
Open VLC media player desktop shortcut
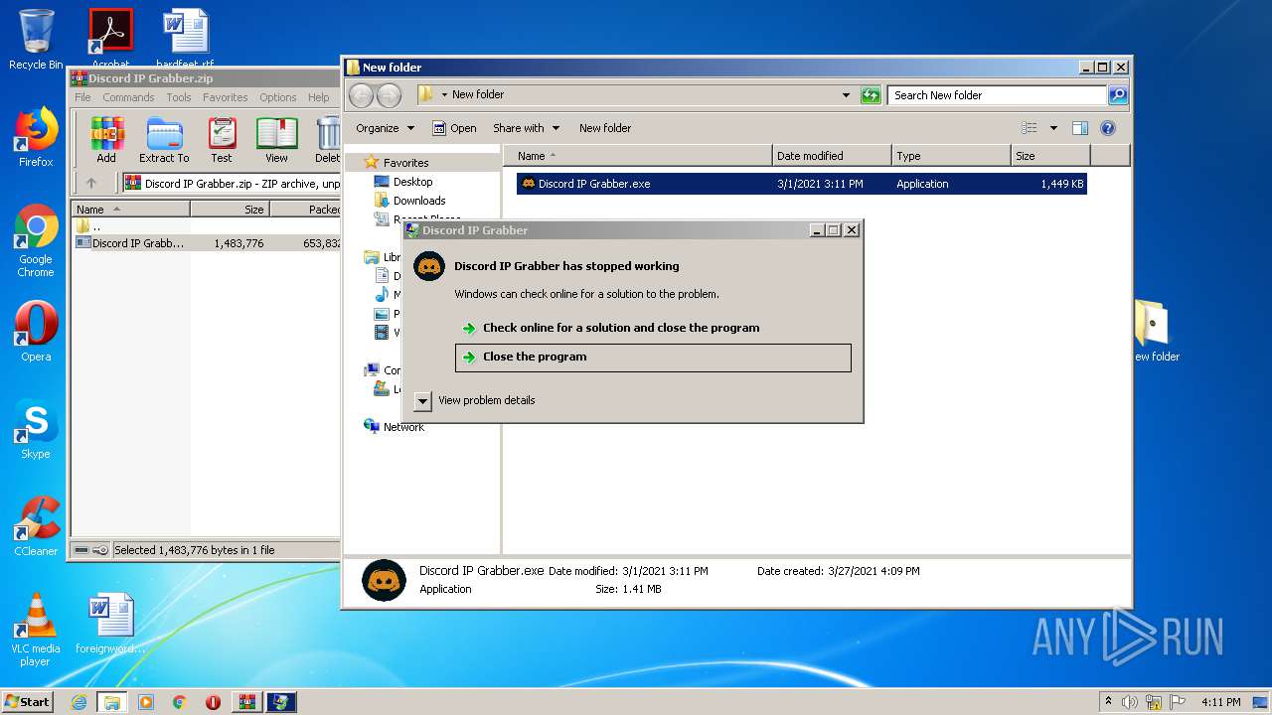click(36, 630)
